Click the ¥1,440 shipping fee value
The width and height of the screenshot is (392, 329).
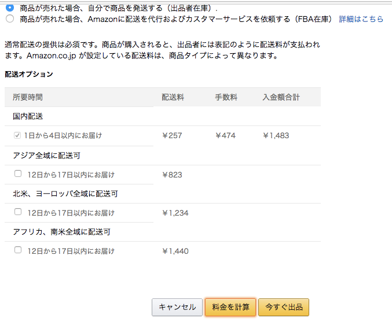pyautogui.click(x=175, y=251)
